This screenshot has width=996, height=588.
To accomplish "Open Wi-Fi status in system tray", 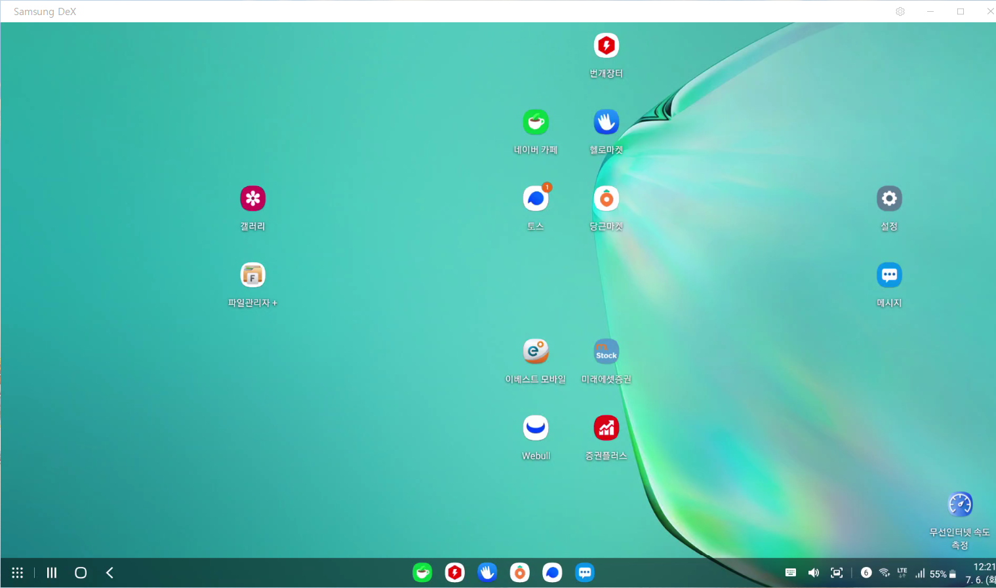I will tap(885, 573).
